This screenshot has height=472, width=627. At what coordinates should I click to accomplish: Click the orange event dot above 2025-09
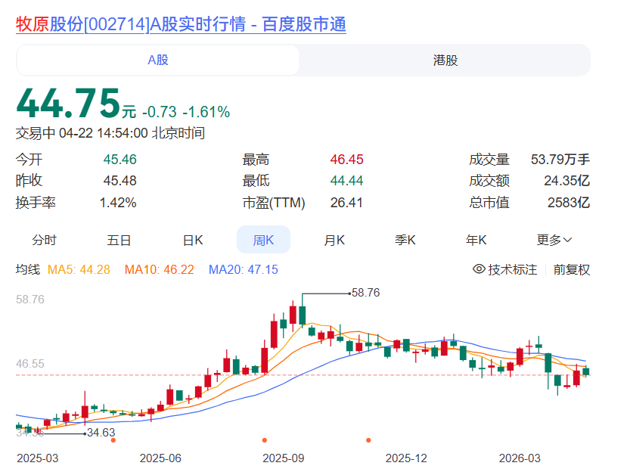[x=265, y=440]
